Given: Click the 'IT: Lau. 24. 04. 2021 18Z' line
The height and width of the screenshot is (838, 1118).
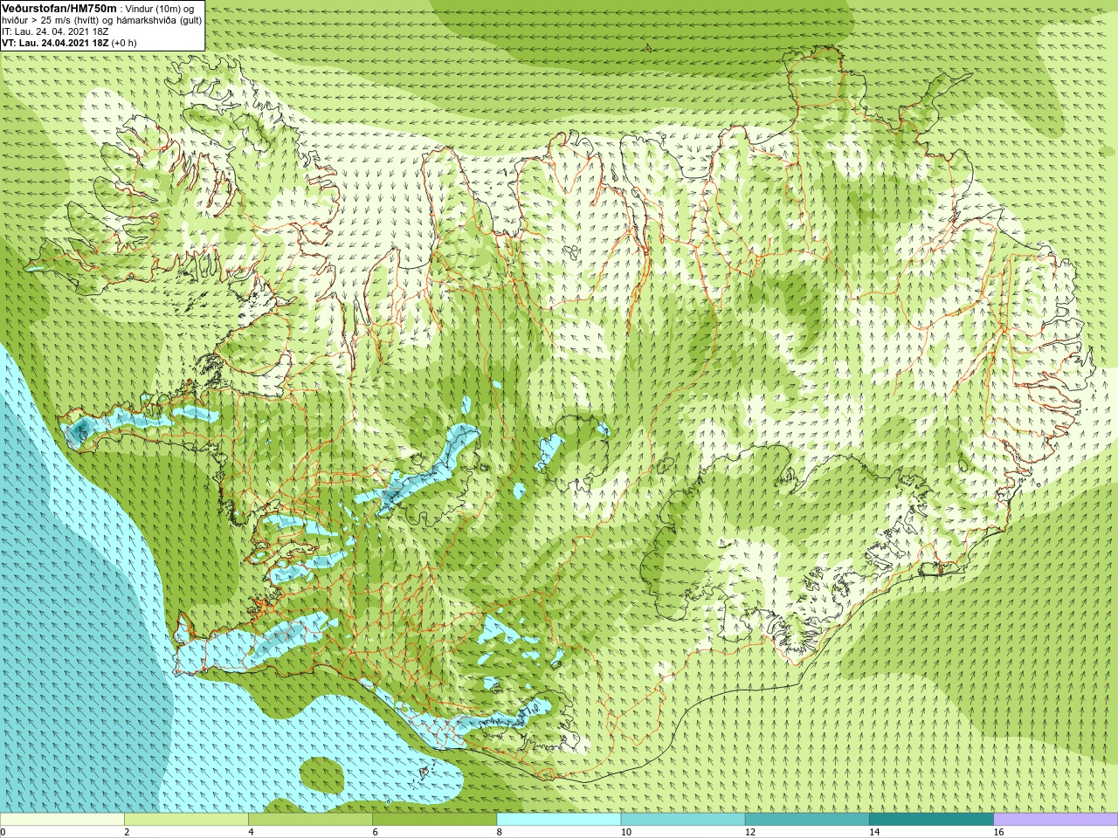Looking at the screenshot, I should pyautogui.click(x=55, y=31).
